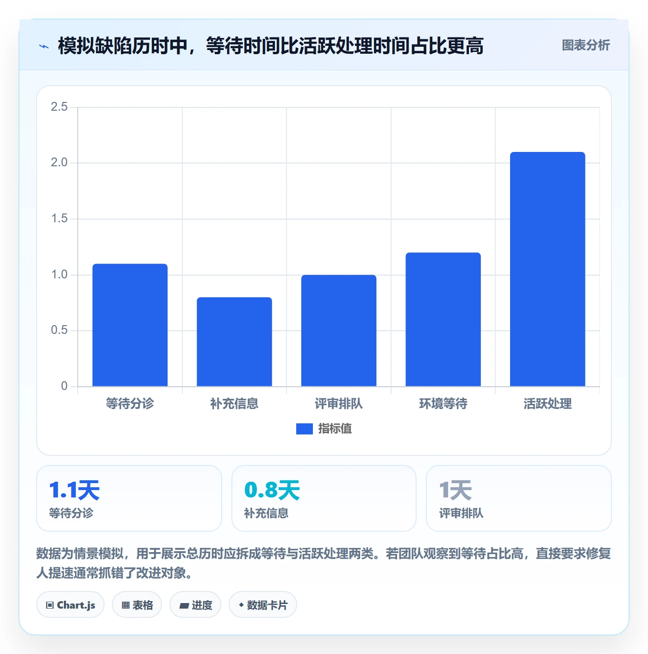
Task: Click the 等待分诊 bar in chart
Action: (130, 325)
